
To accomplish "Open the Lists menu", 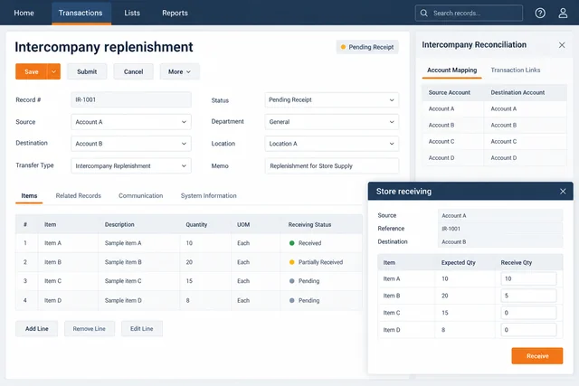I will coord(132,13).
